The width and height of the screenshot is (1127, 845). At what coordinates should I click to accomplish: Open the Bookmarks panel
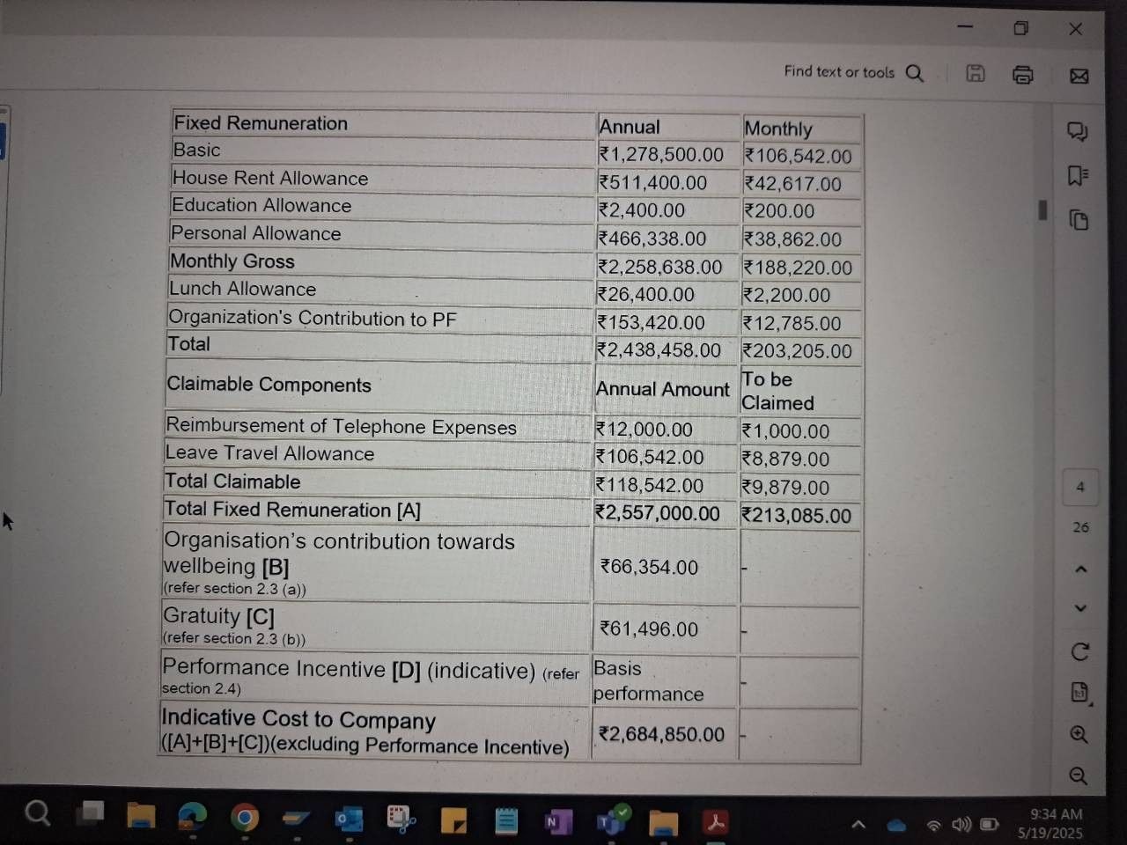tap(1077, 176)
